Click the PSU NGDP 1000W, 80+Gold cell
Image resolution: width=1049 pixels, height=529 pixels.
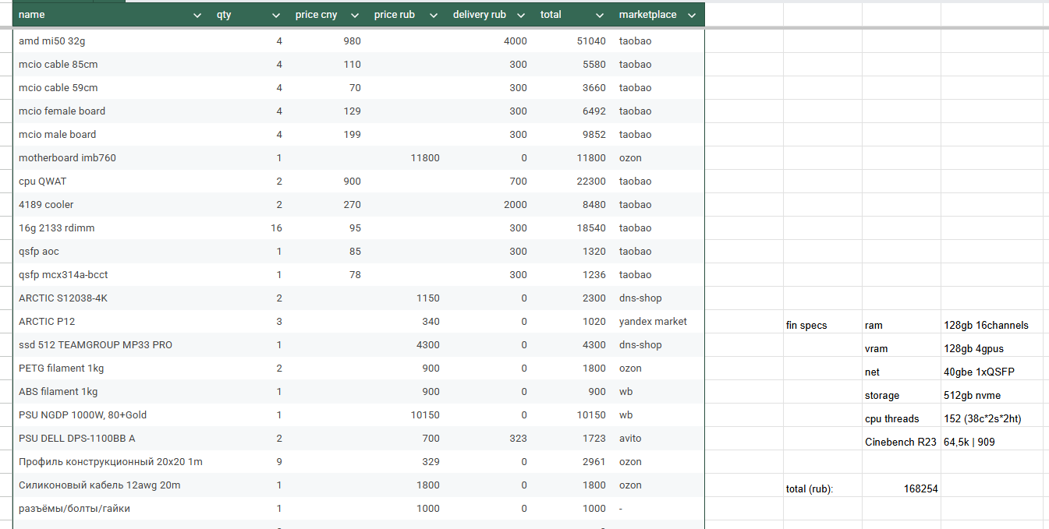coord(83,415)
